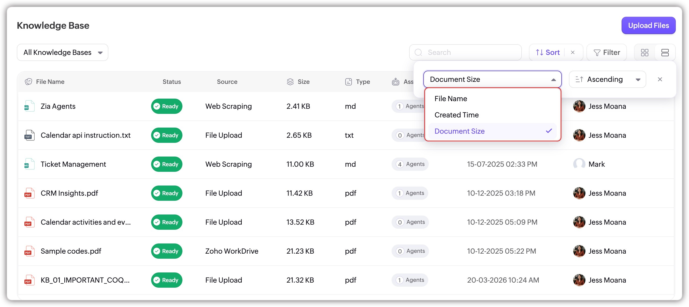Switch to list view layout

665,52
